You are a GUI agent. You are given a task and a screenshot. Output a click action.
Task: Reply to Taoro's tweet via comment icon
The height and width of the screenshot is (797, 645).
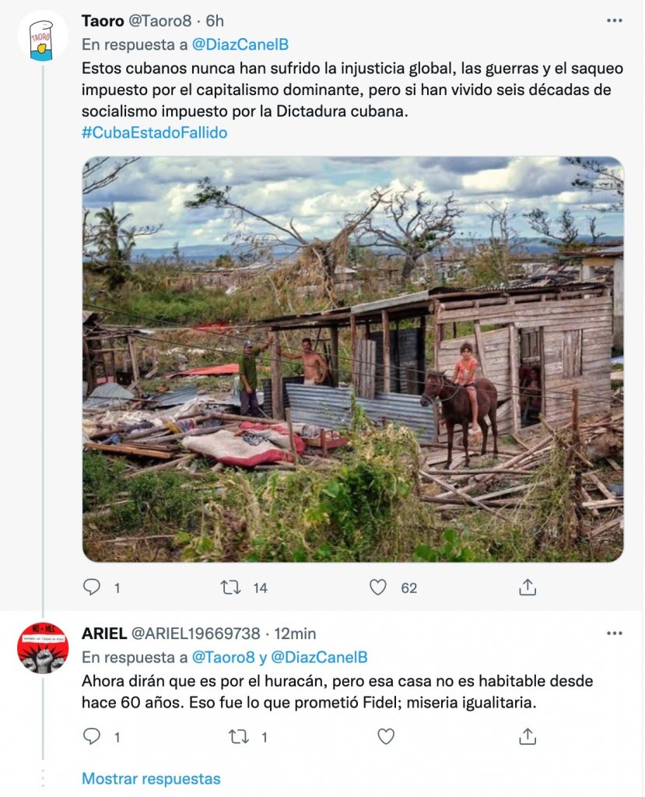coord(92,588)
